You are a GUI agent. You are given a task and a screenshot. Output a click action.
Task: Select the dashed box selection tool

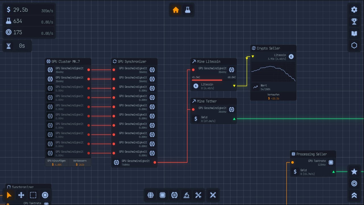tap(33, 195)
